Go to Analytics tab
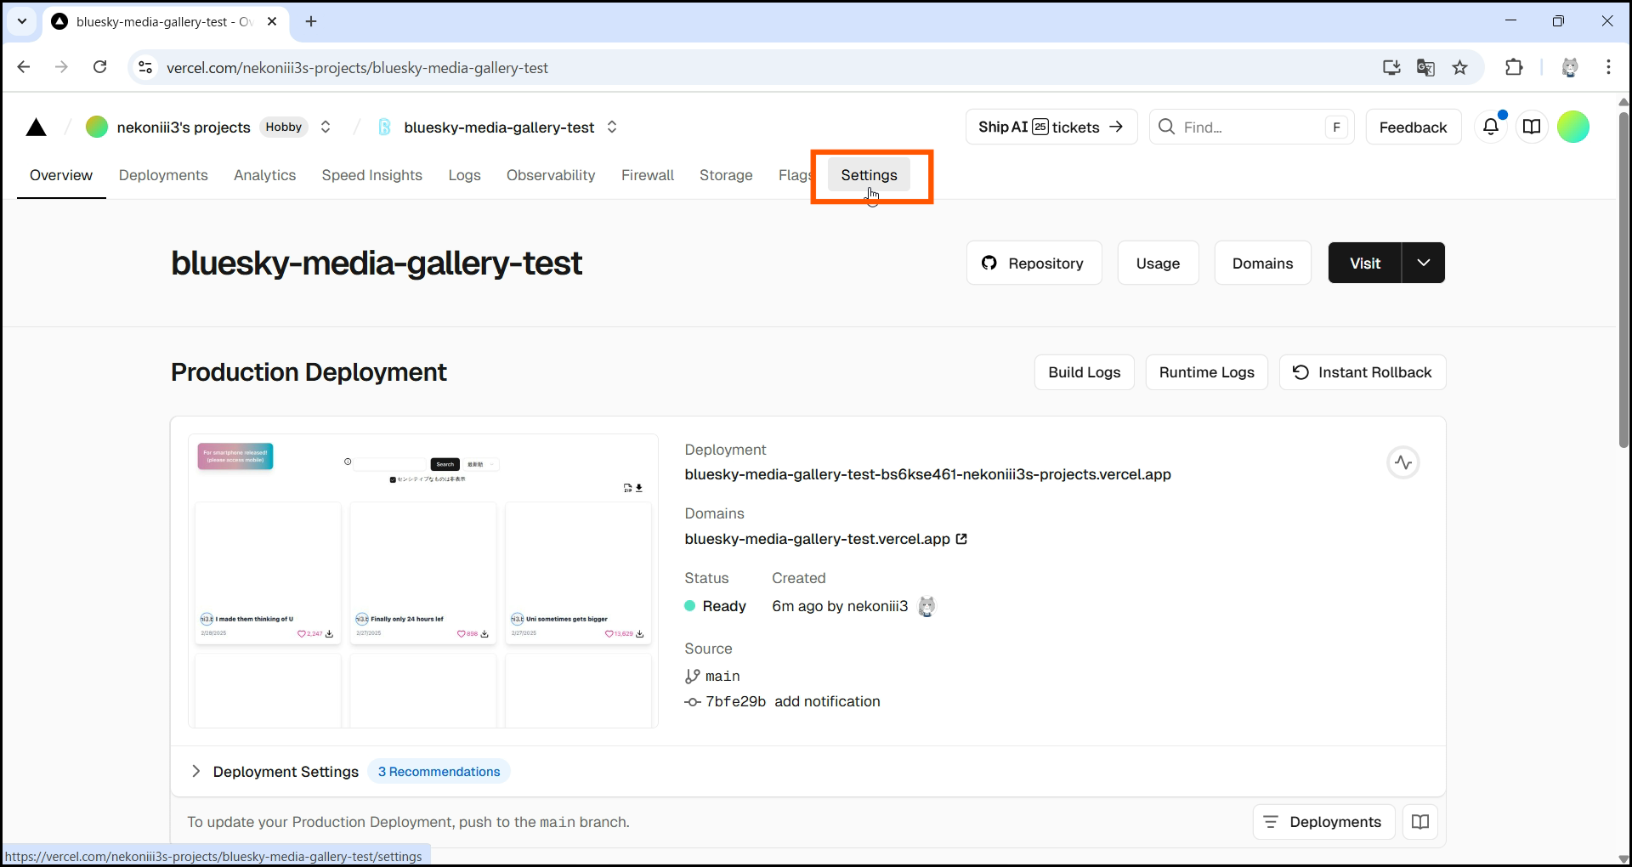1632x867 pixels. point(265,175)
